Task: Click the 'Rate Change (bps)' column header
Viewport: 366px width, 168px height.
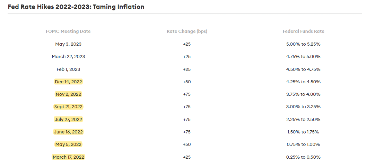Action: pos(187,31)
